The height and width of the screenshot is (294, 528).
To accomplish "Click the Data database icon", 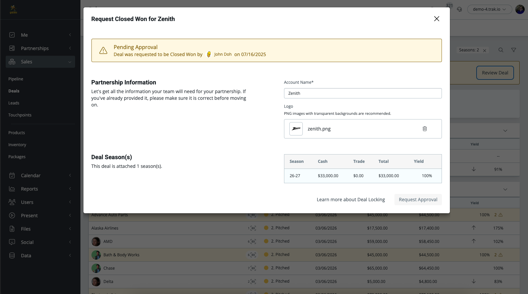I will [12, 256].
